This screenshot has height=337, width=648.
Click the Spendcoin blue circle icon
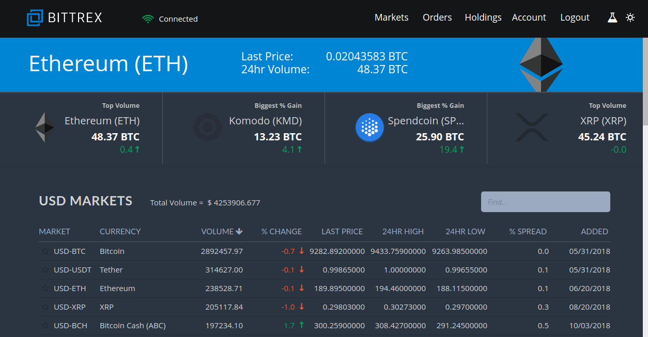[369, 127]
